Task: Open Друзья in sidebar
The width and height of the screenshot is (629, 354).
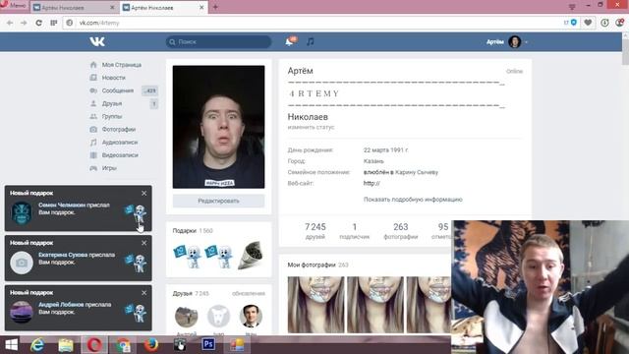Action: click(x=111, y=103)
